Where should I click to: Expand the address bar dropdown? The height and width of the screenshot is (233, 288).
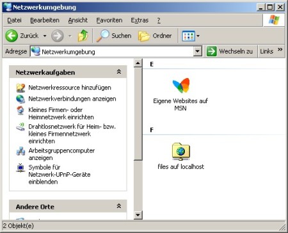click(x=198, y=51)
